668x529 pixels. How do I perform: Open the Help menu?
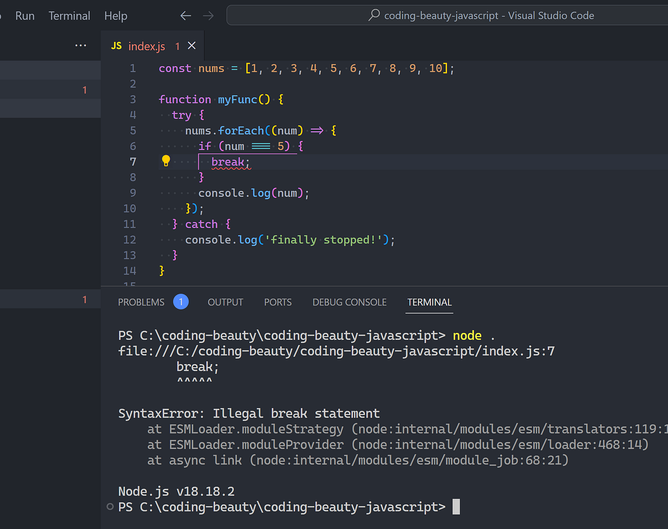(x=116, y=15)
